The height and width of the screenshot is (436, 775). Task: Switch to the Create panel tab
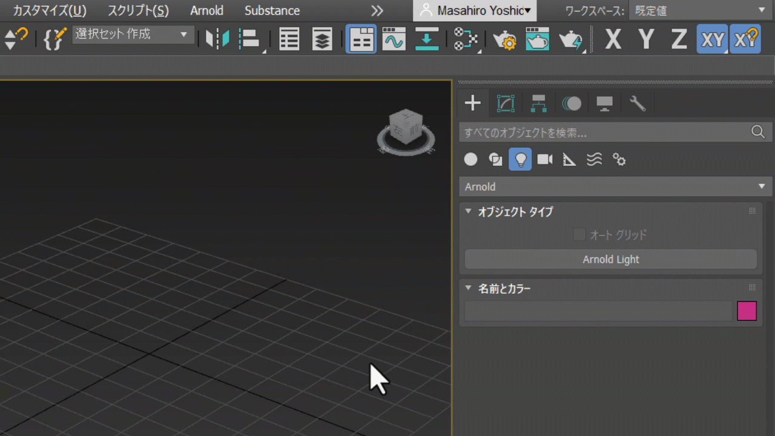[x=473, y=103]
